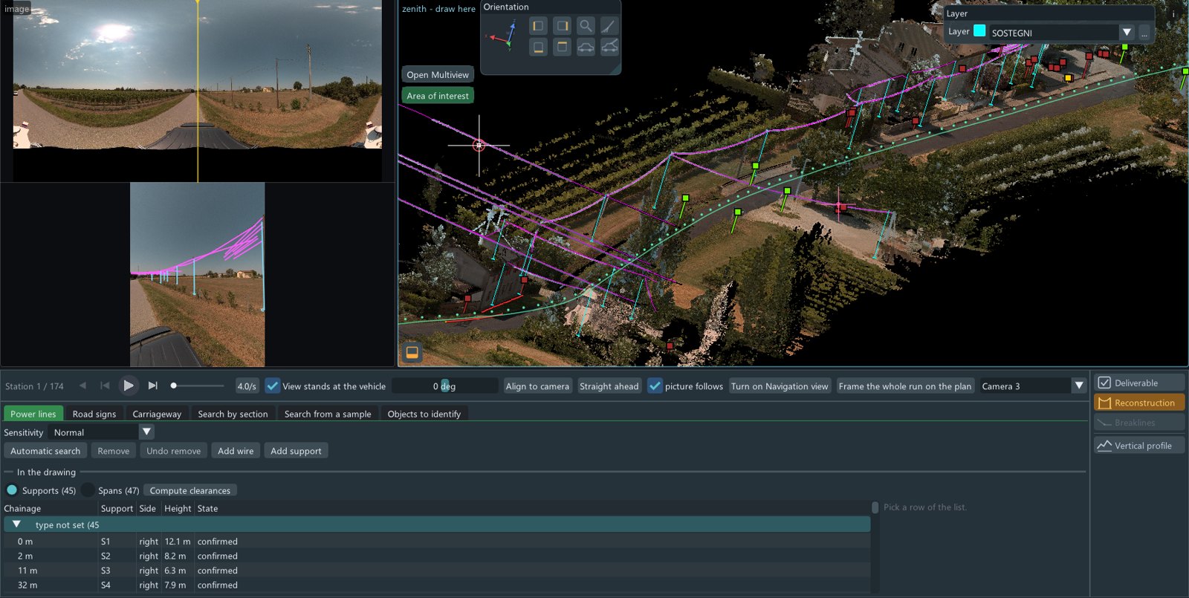Screen dimensions: 1189x598
Task: Click the yellow panel icon in 3D view corner
Action: pos(412,352)
